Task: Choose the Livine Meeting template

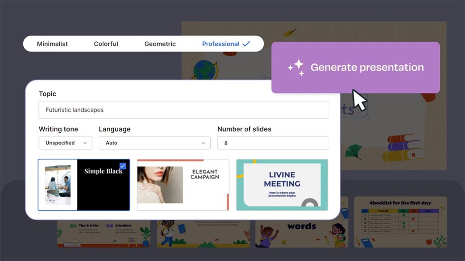Action: coord(282,185)
